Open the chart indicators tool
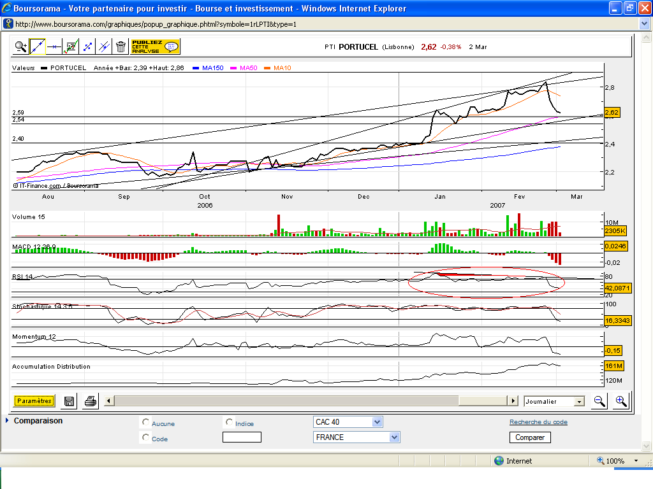Screen dimensions: 653x489 (x=71, y=46)
